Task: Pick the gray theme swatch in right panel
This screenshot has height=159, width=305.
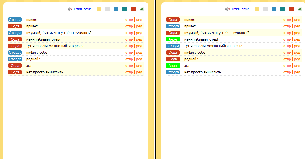Action: point(266,9)
